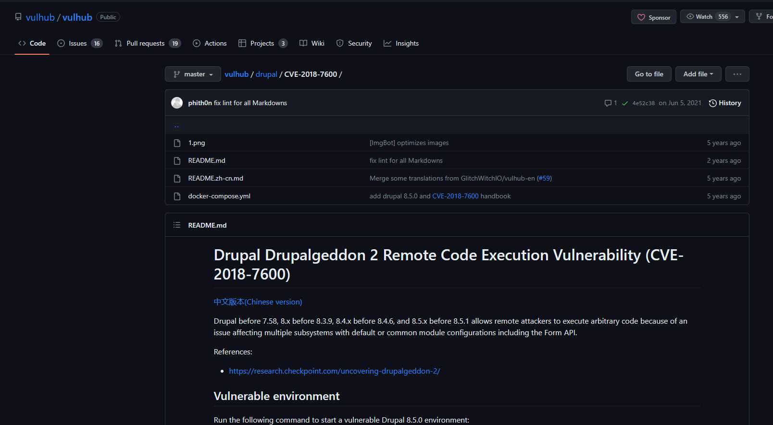The height and width of the screenshot is (425, 773).
Task: Click the 'on Jun 5, 2021' commit date
Action: coord(680,103)
